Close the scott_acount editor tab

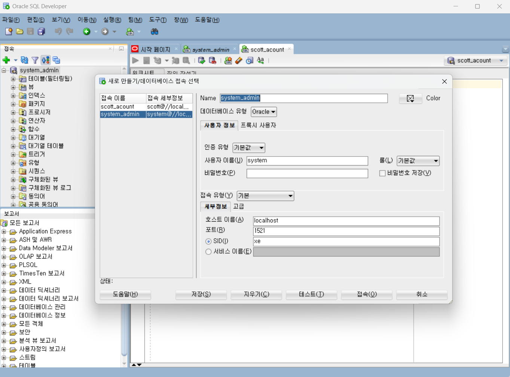pos(289,49)
